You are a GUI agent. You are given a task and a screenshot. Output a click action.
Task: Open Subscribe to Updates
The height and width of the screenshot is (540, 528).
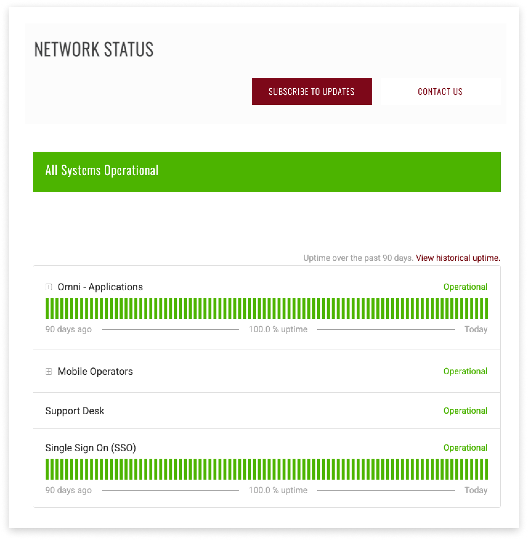tap(312, 91)
